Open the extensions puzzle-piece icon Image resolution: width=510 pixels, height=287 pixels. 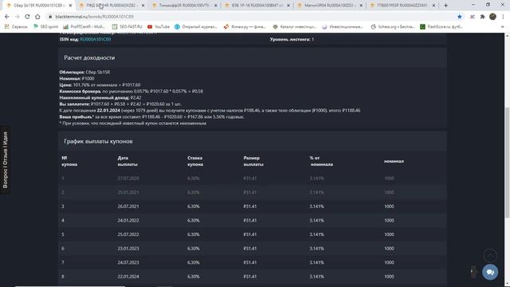[482, 17]
